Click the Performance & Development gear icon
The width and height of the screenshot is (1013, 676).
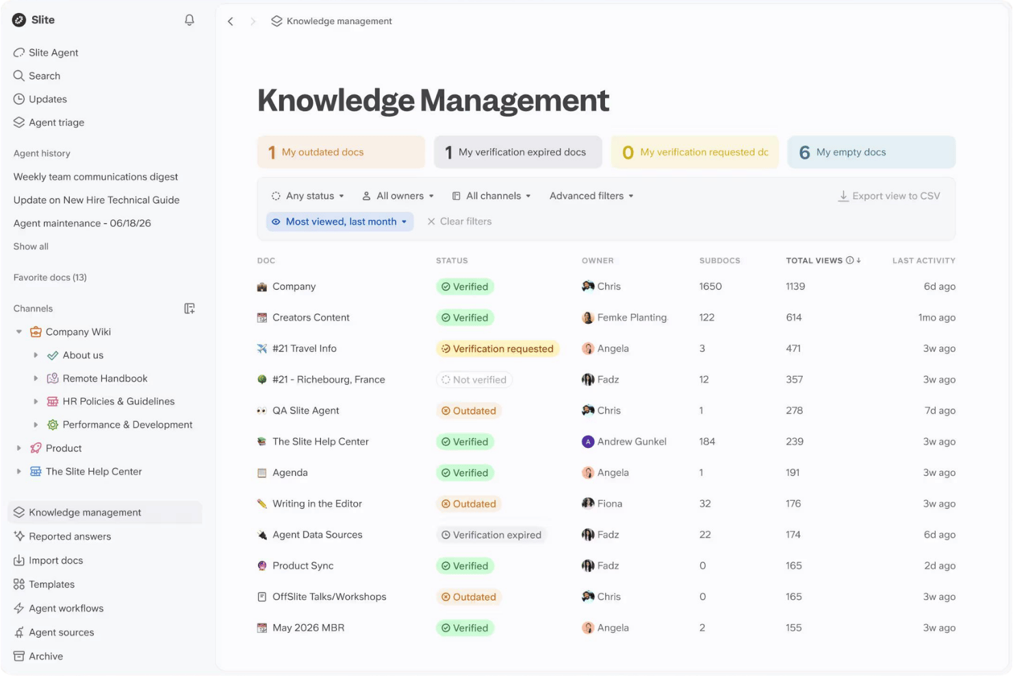(x=53, y=425)
